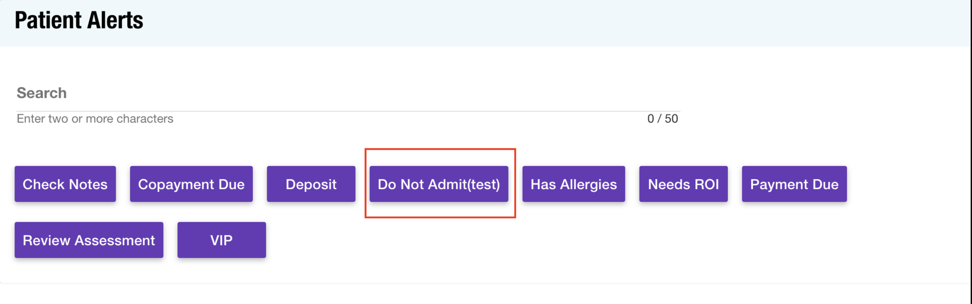
Task: Flag that patient needs an ROI
Action: point(683,184)
